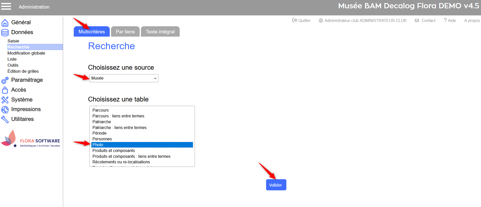Open the Aide help link
Viewport: 481px width, 207px height.
450,20
